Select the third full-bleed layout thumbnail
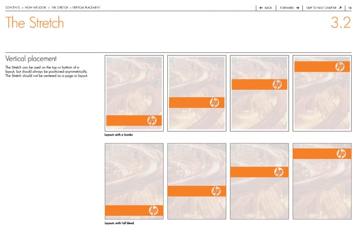The image size is (357, 238). 259,182
